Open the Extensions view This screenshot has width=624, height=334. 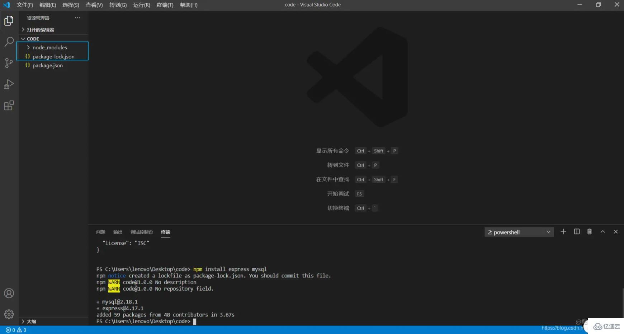9,105
